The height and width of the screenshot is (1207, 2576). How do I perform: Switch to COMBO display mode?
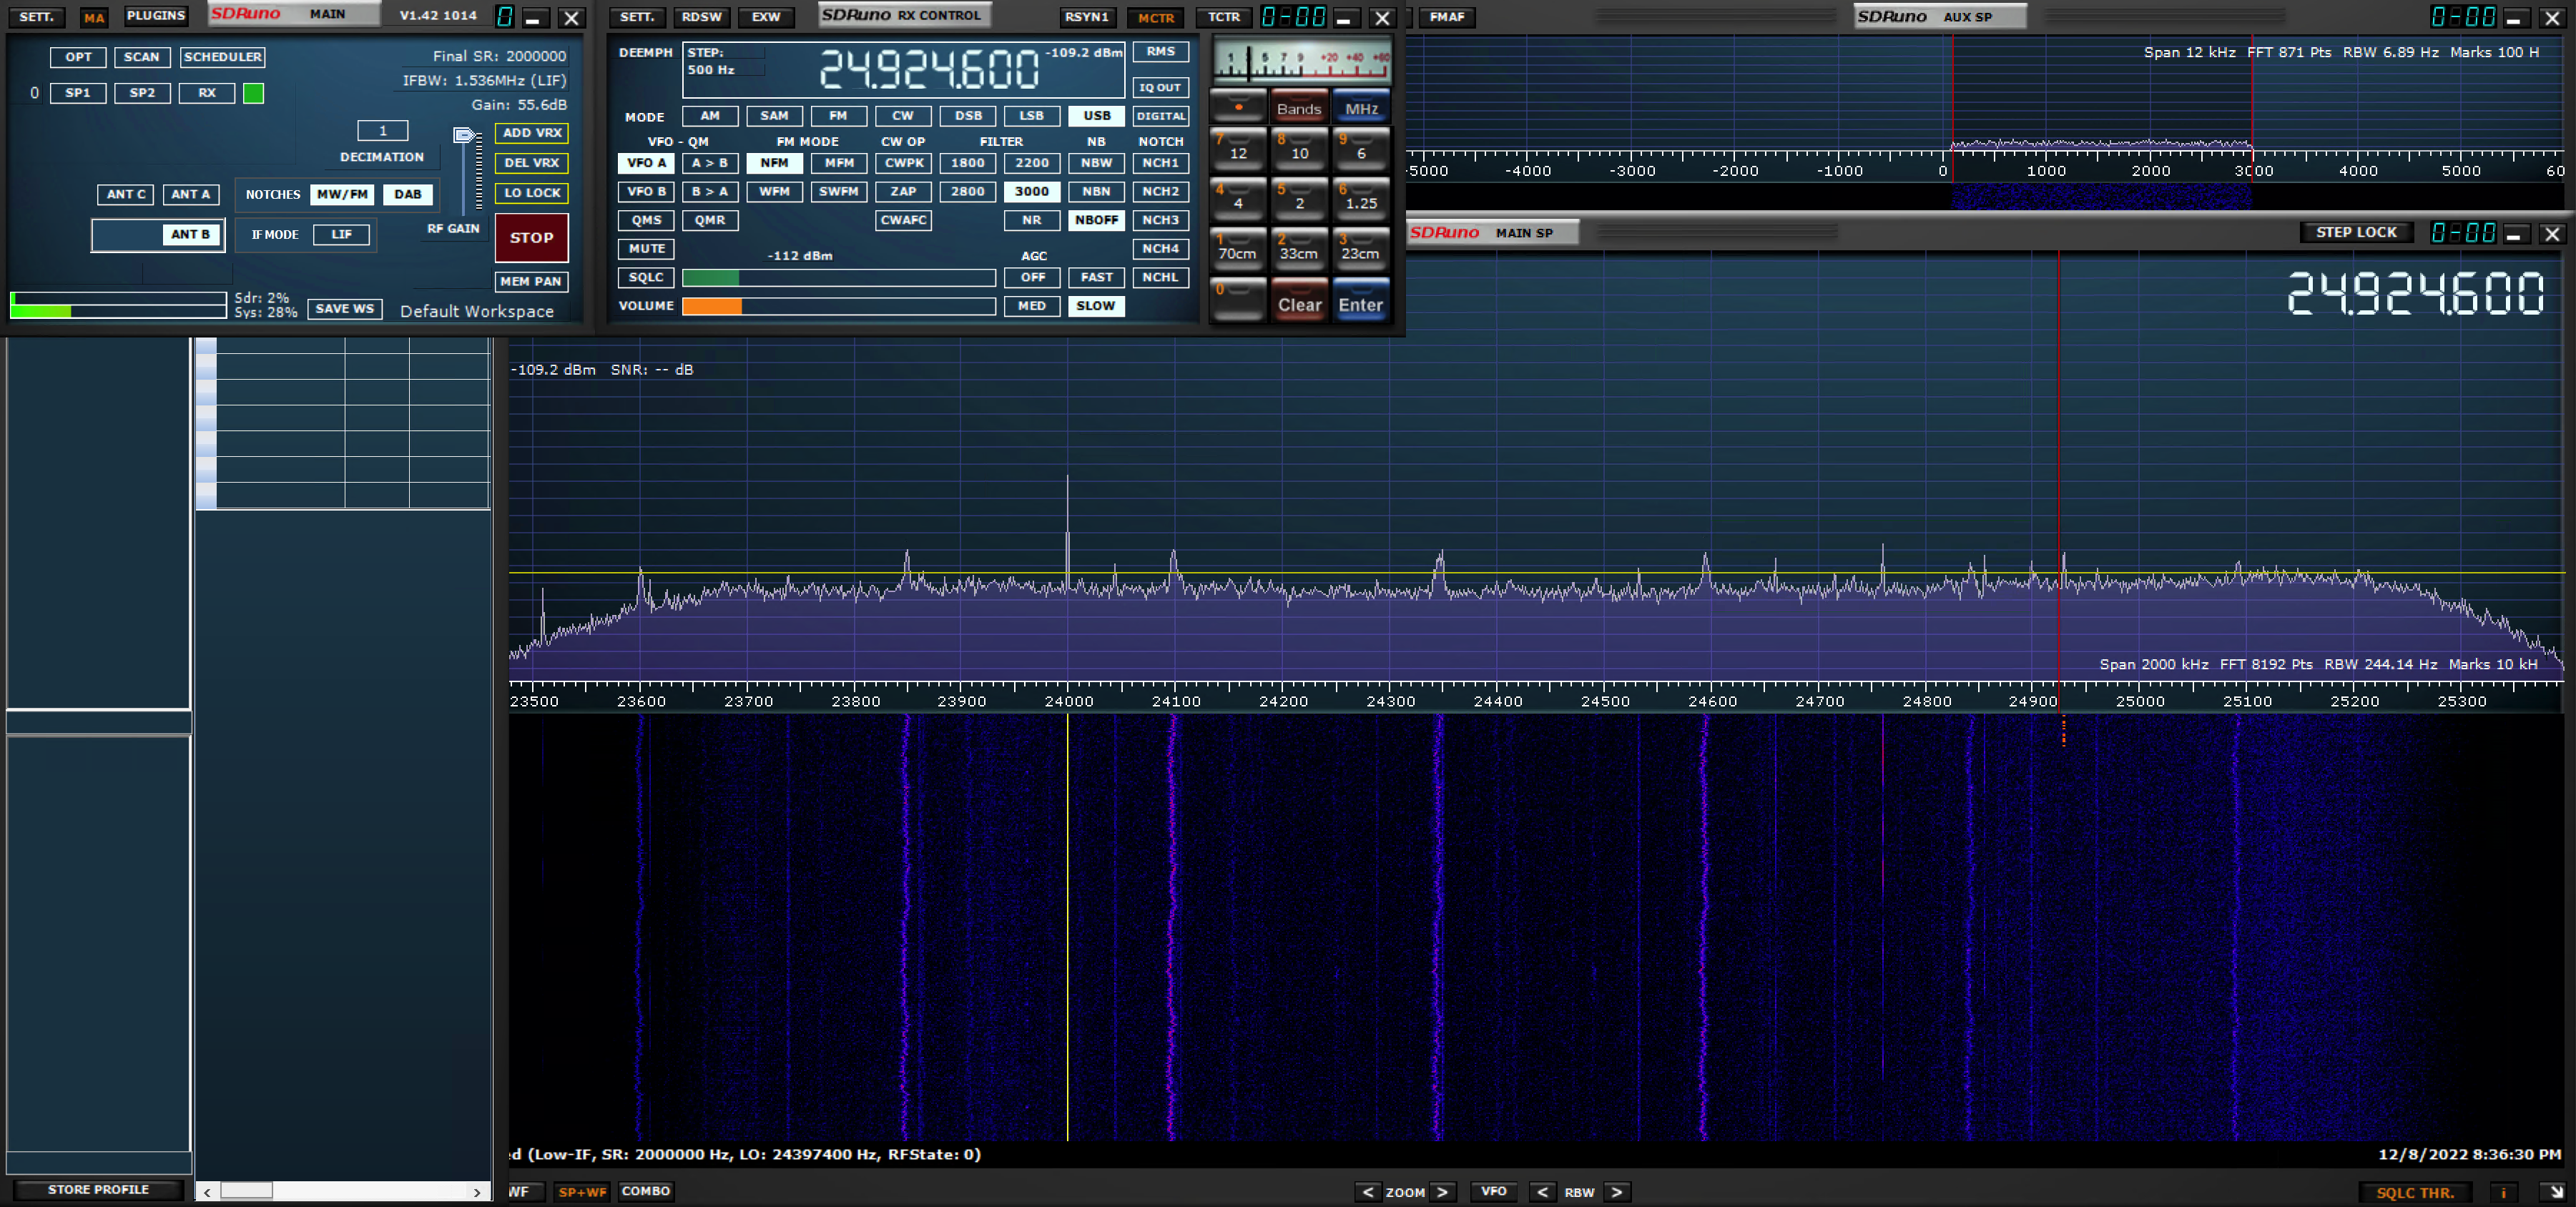point(645,1191)
